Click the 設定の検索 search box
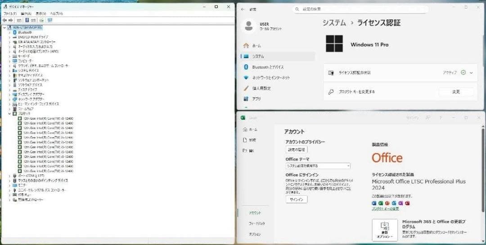This screenshot has width=486, height=245. [361, 9]
